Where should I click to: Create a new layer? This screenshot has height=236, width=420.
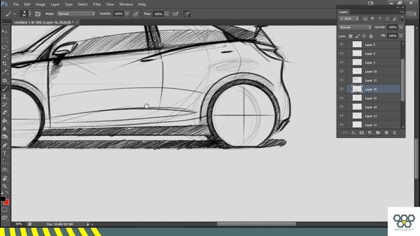[387, 132]
